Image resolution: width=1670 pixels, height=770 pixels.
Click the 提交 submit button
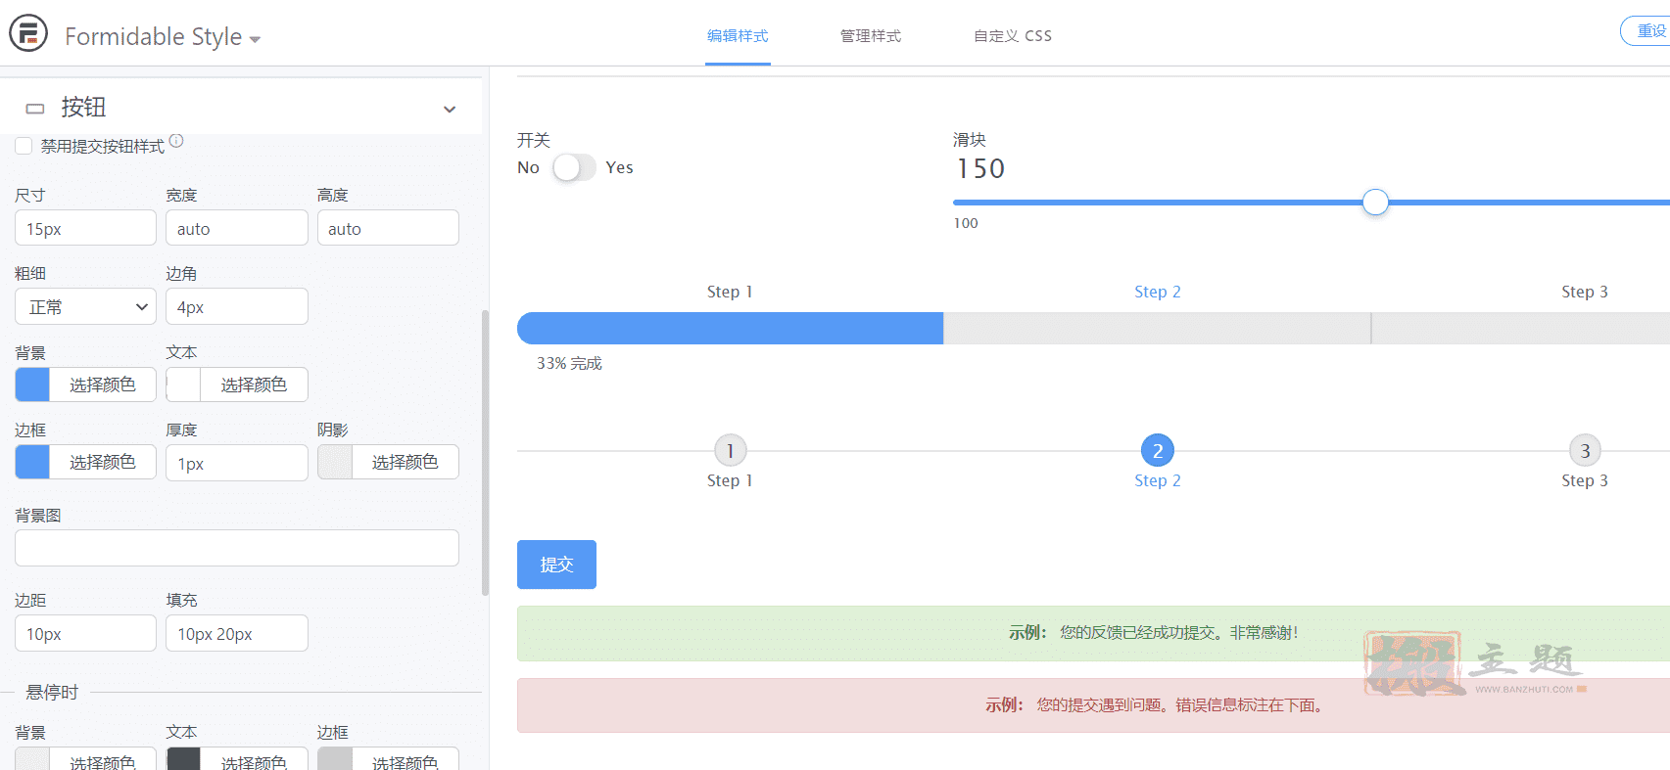click(x=556, y=565)
